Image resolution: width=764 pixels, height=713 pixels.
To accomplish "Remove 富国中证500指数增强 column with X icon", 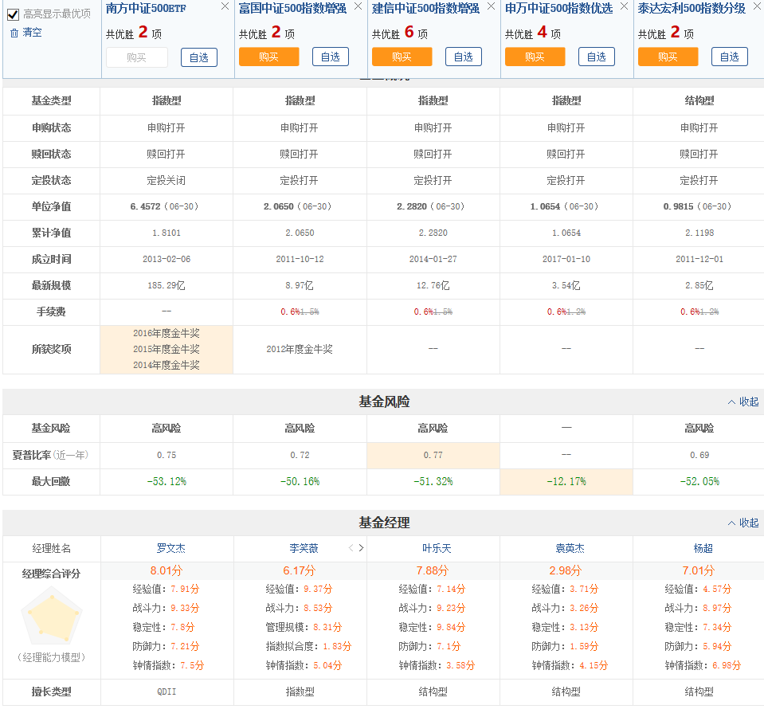I will point(358,6).
